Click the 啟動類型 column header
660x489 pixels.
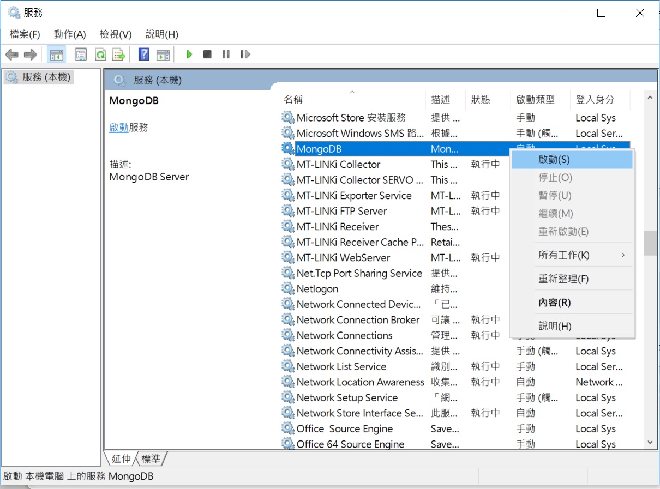(535, 100)
